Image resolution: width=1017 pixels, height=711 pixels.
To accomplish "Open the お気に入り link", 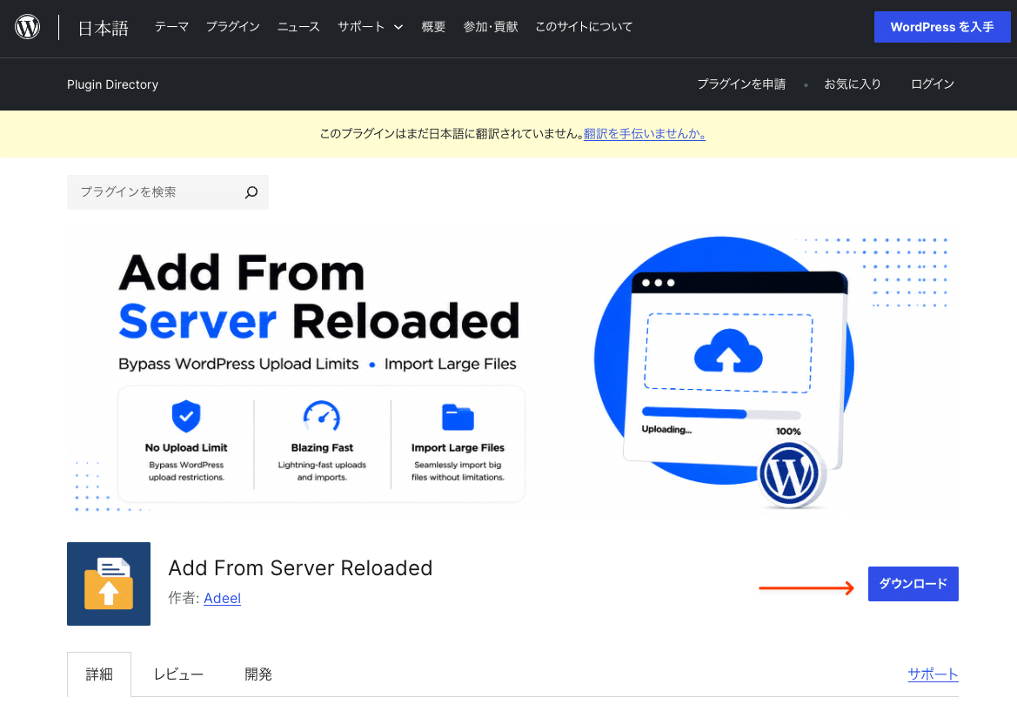I will pos(853,84).
